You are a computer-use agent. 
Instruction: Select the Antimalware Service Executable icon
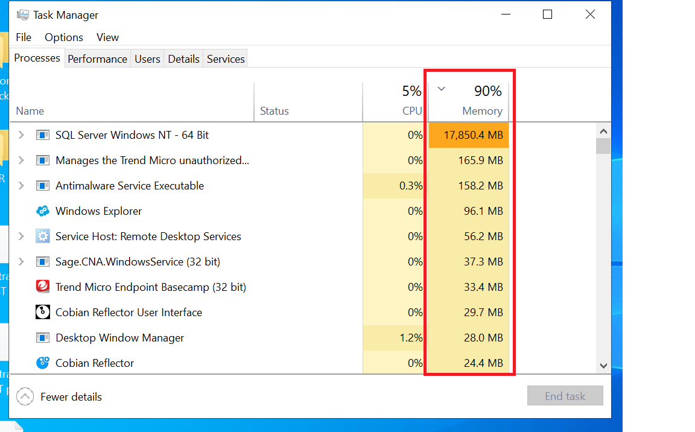point(42,185)
